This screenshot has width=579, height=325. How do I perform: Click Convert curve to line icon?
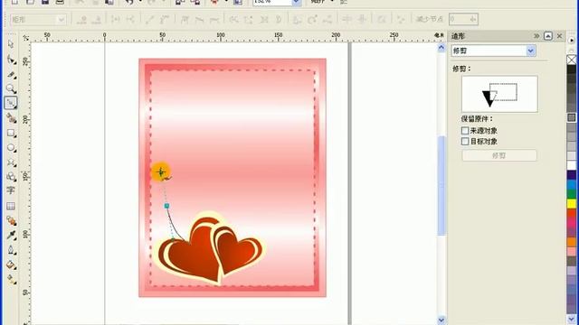pos(149,20)
